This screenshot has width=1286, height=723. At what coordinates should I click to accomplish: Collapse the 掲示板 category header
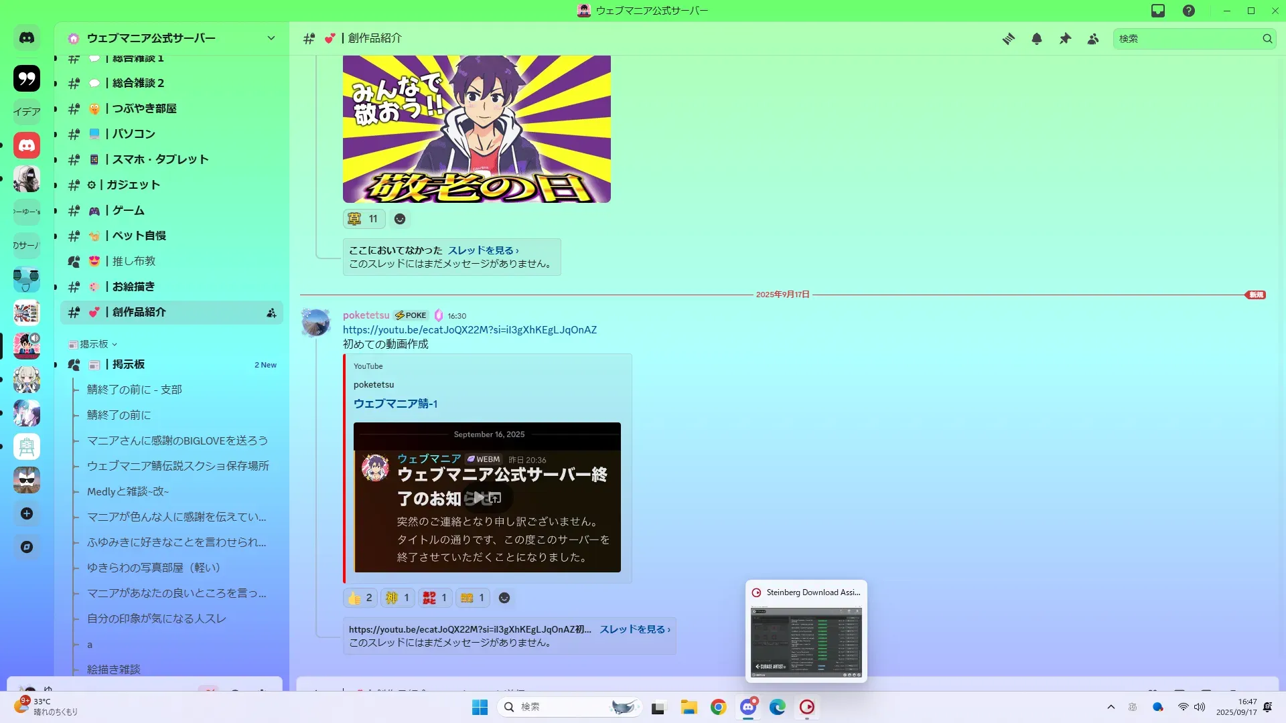tap(94, 344)
